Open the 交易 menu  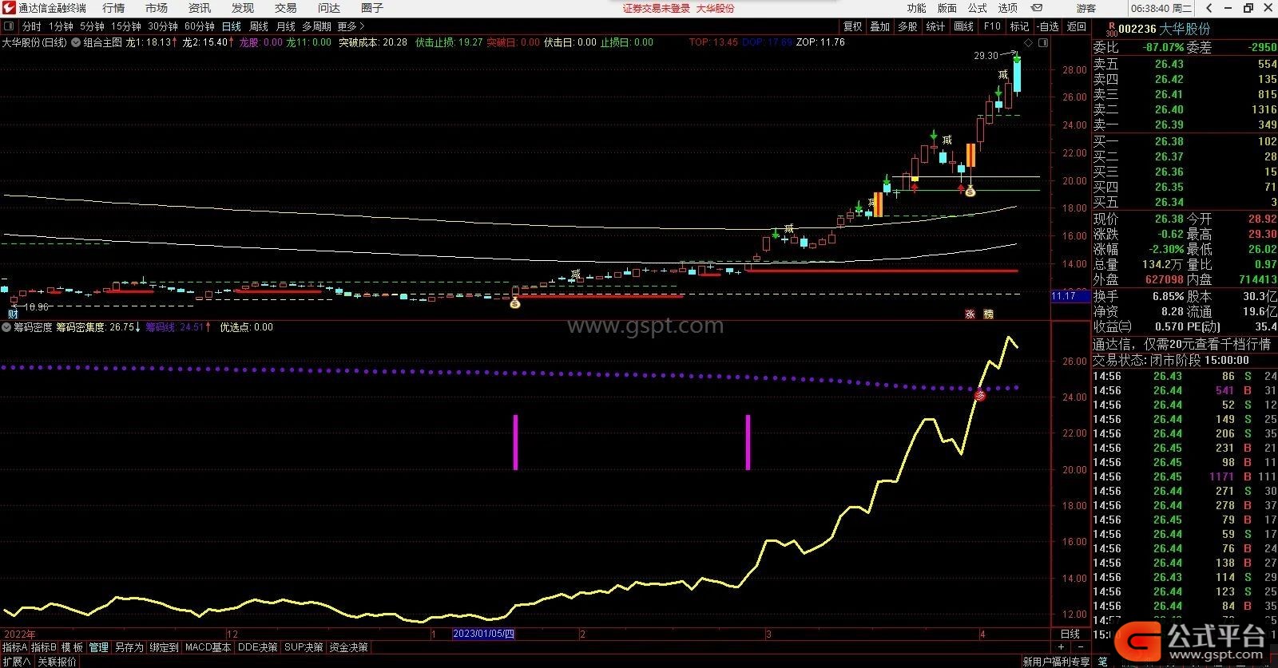[286, 8]
